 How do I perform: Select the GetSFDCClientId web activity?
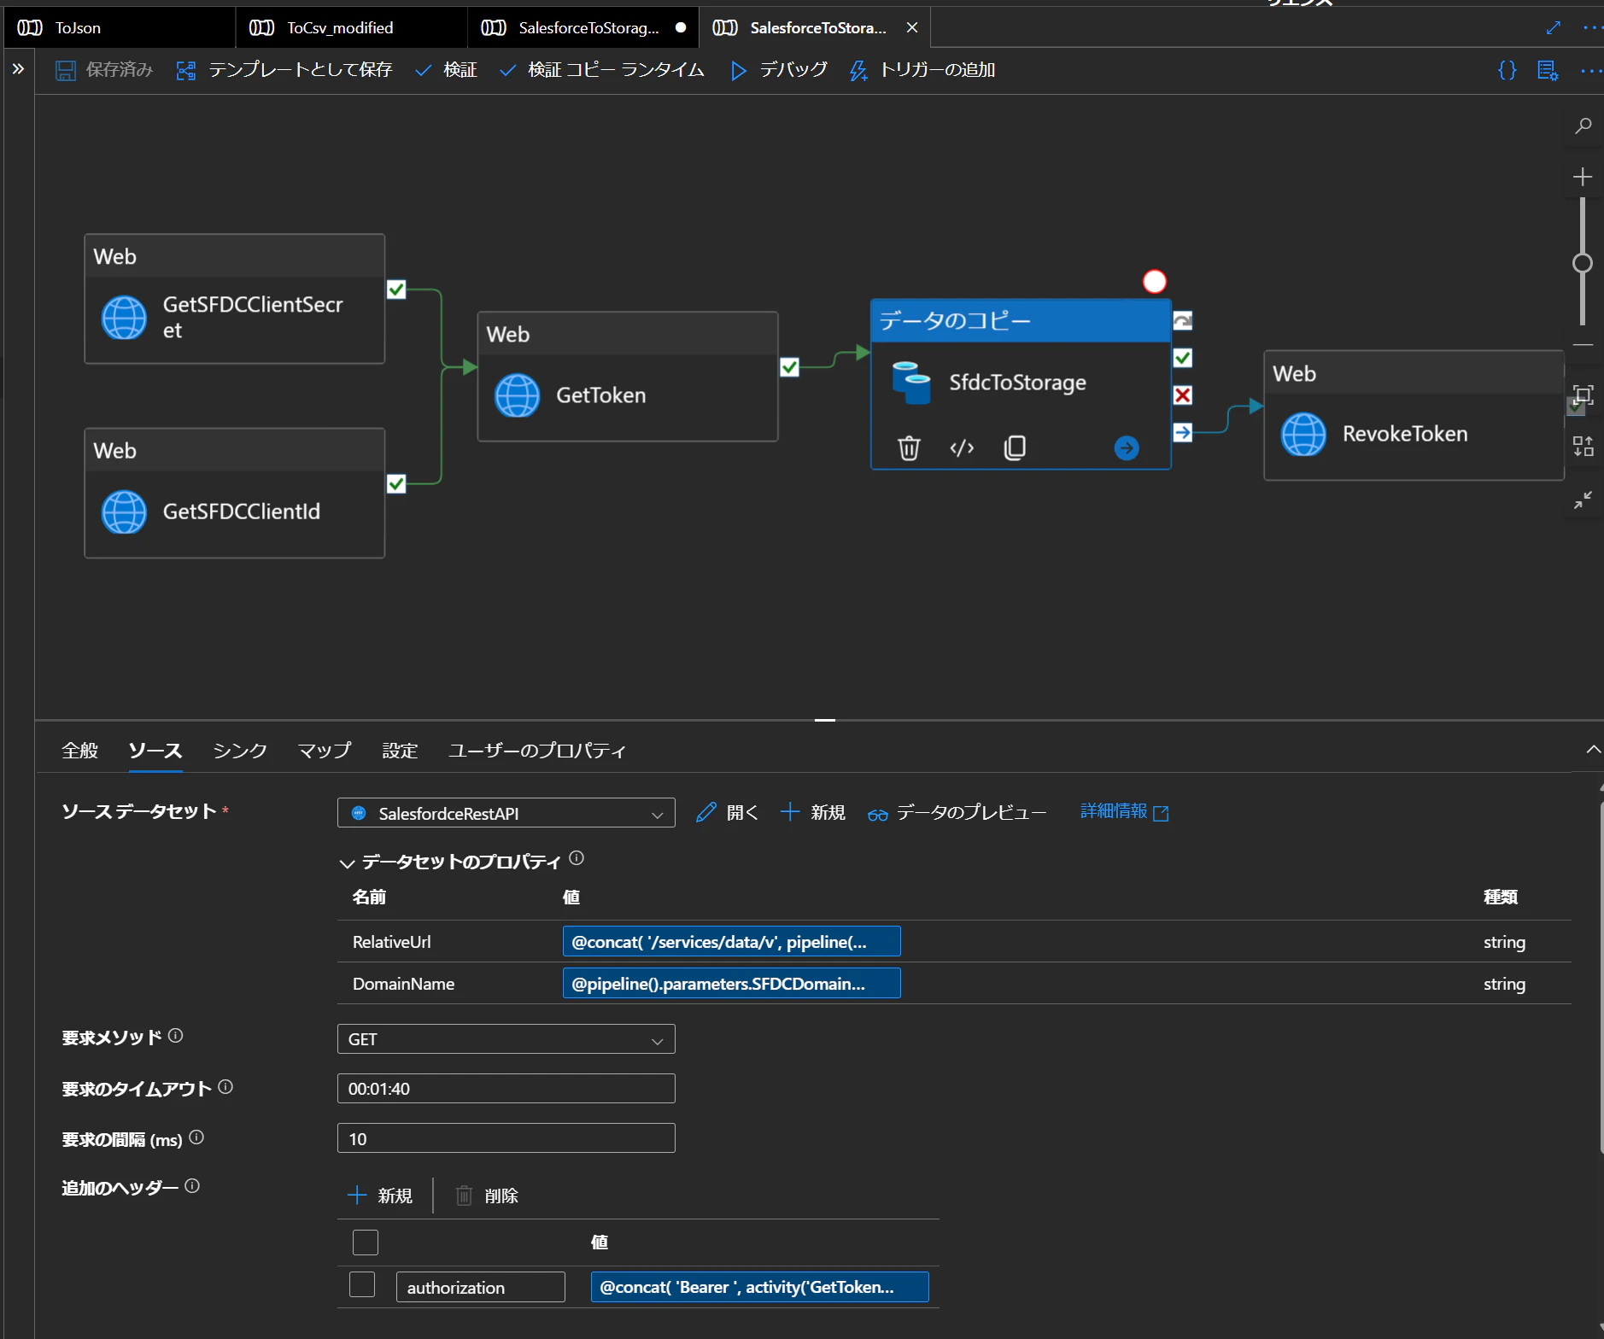(235, 493)
